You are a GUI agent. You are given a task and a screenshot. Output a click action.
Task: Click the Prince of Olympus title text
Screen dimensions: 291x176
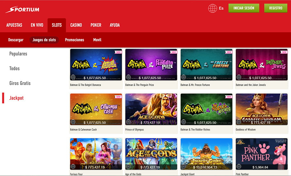135,130
